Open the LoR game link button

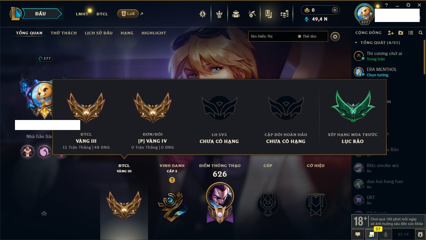128,14
